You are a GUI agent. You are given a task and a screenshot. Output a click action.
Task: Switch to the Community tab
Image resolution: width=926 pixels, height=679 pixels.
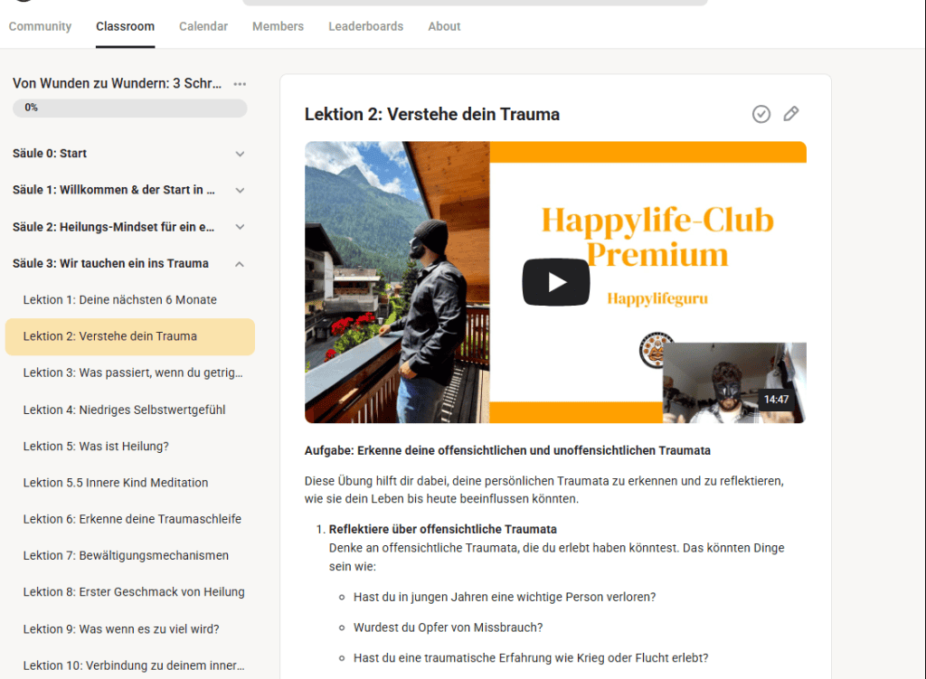pos(40,26)
